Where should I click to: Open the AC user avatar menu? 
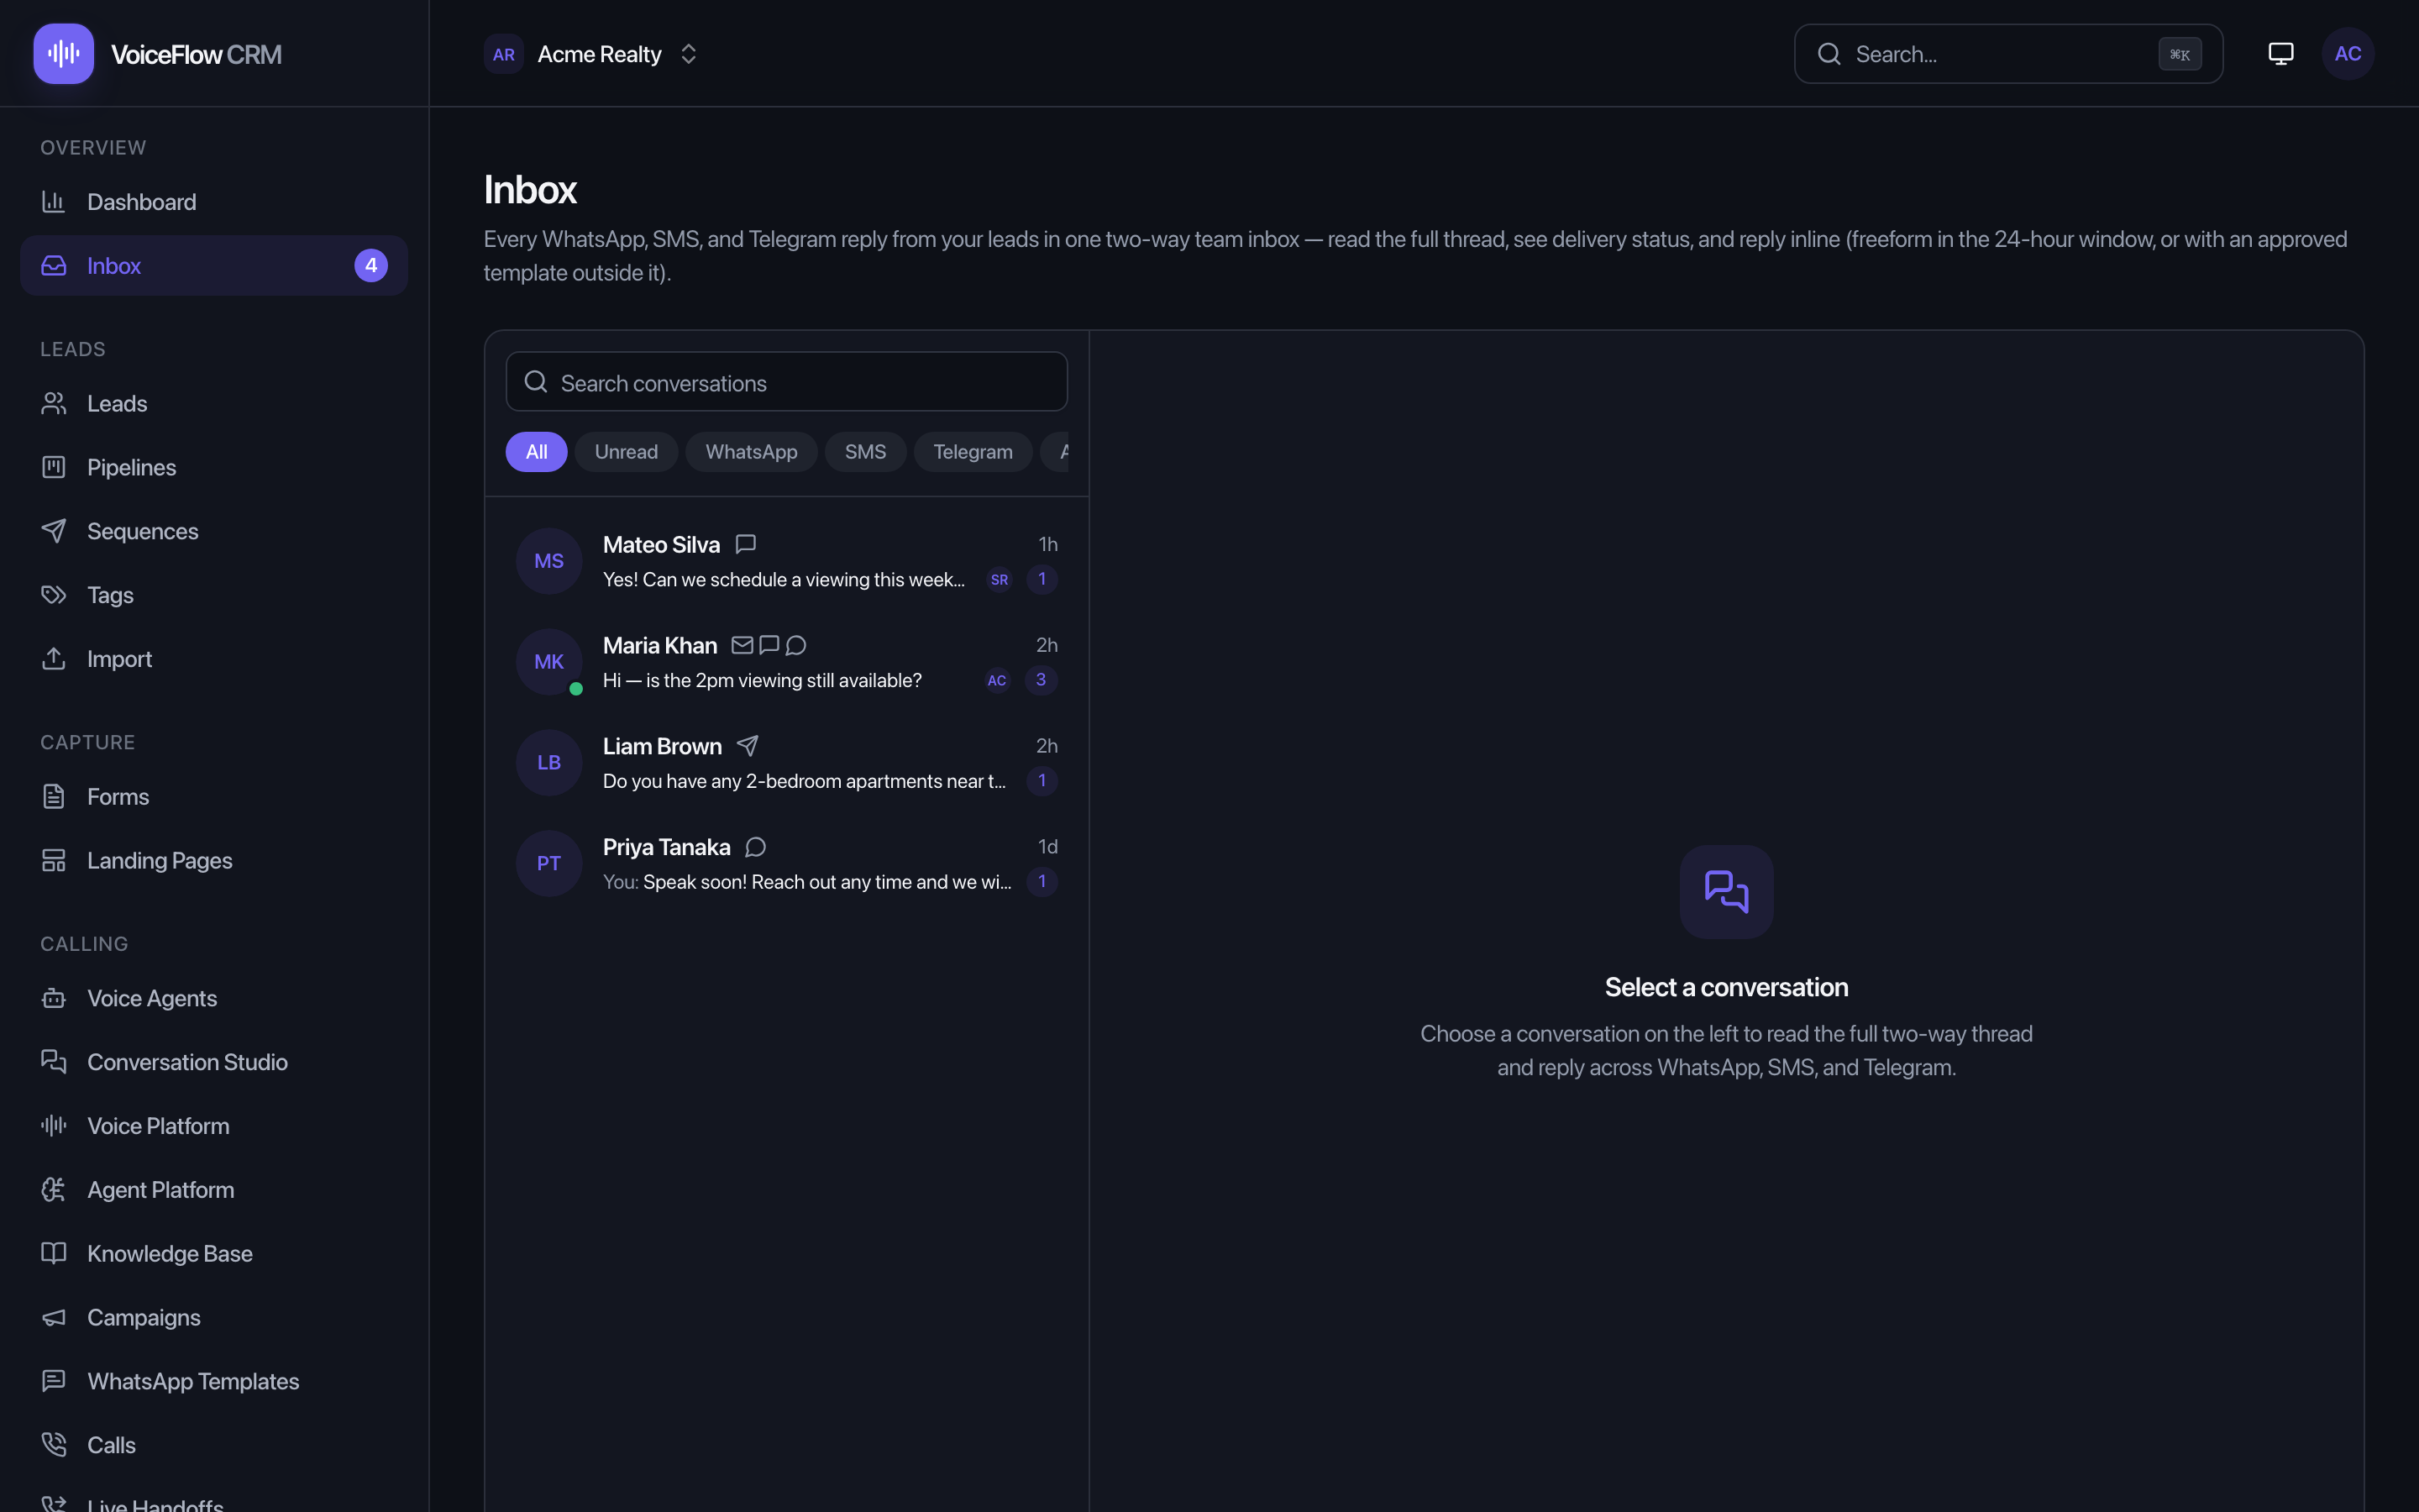pyautogui.click(x=2347, y=54)
